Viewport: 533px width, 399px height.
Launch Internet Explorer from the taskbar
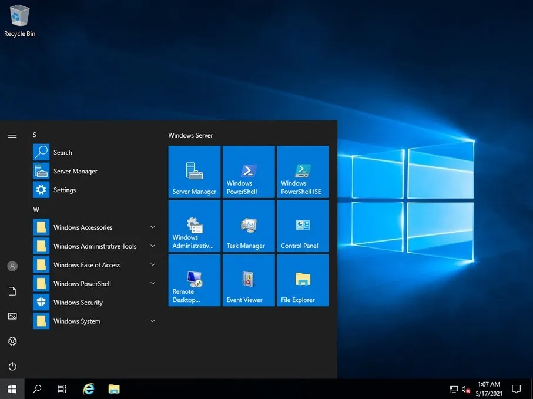[x=88, y=389]
